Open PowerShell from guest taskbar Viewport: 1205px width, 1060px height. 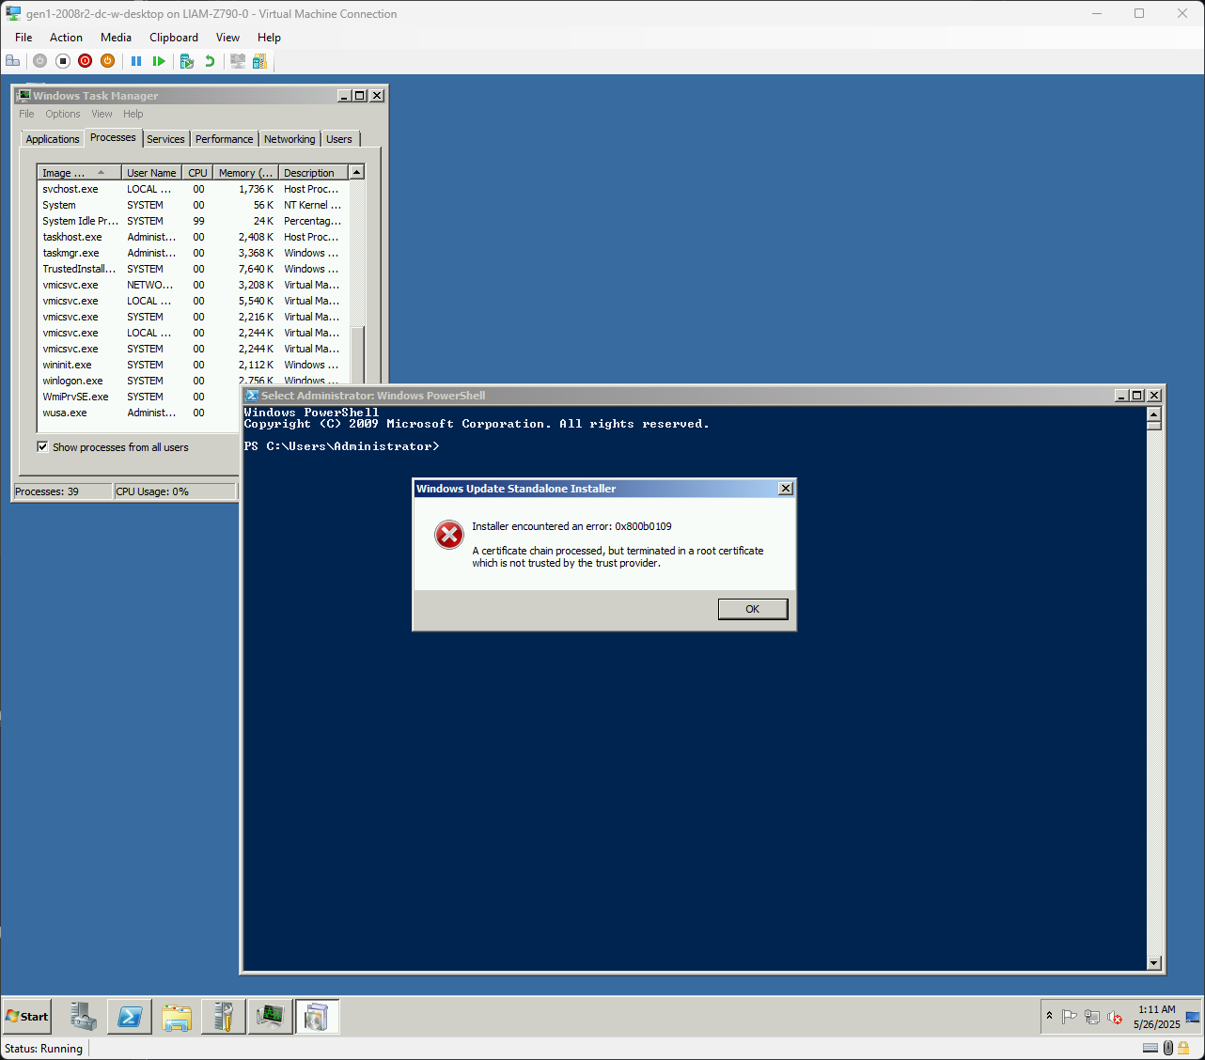(130, 1016)
